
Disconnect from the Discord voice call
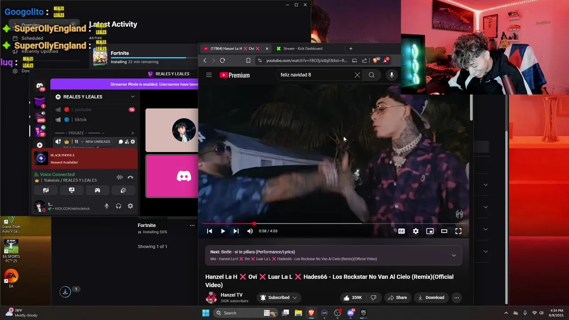pyautogui.click(x=130, y=177)
